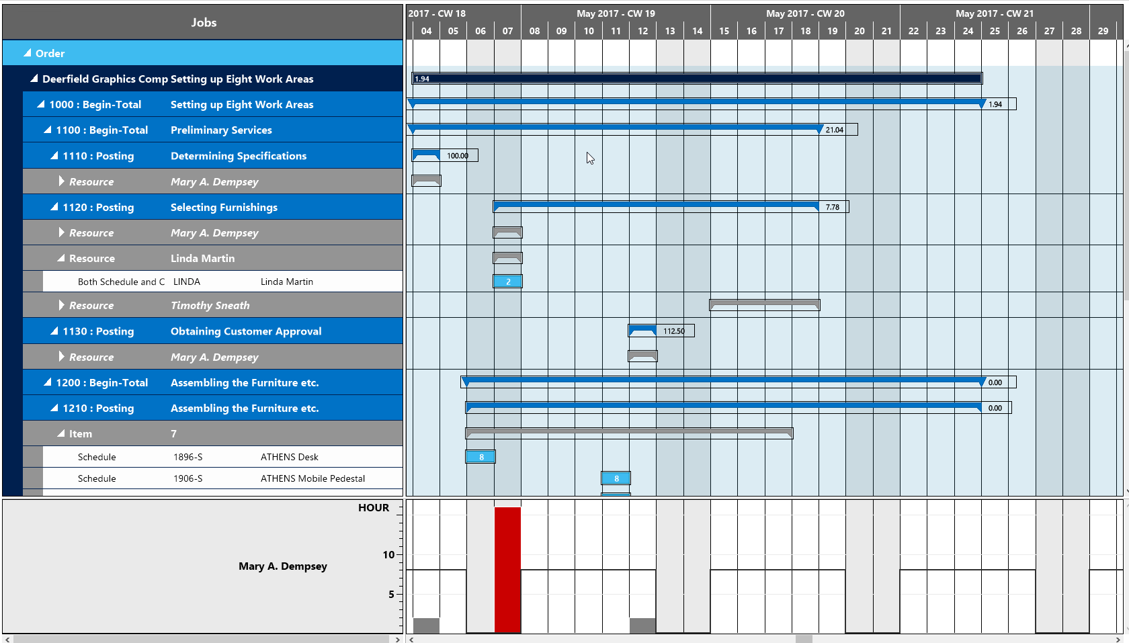Select Linda Martin's blue bar labeled 2
Image resolution: width=1129 pixels, height=643 pixels.
click(507, 281)
